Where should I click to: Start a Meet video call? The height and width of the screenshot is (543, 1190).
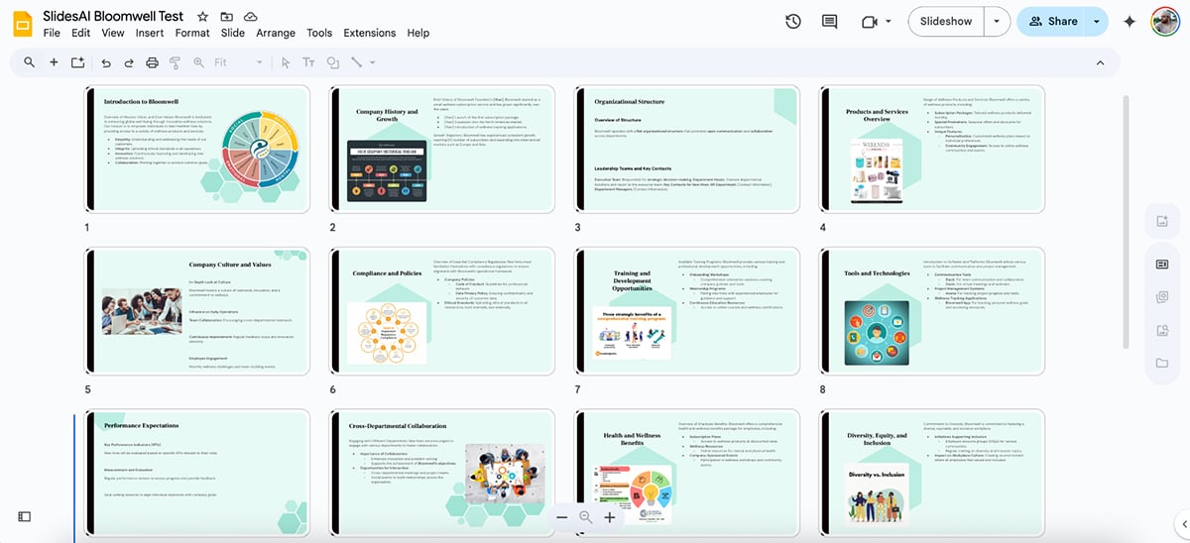pyautogui.click(x=870, y=21)
